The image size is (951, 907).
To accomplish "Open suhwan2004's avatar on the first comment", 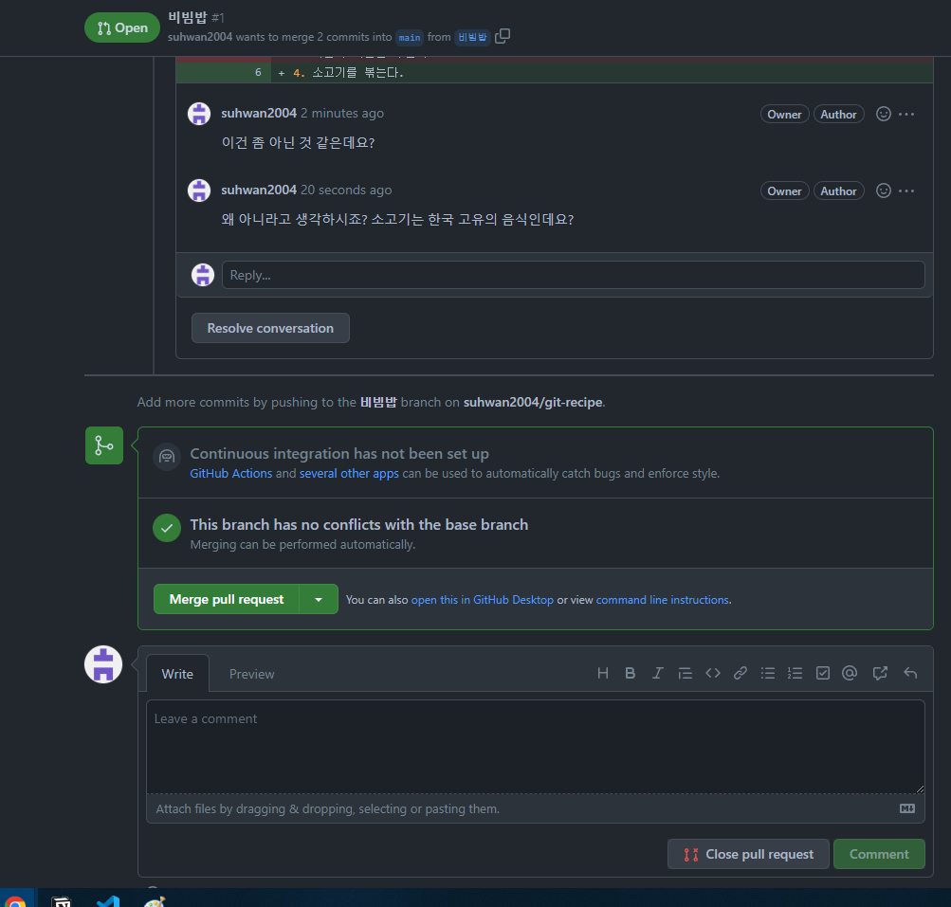I will tap(199, 114).
